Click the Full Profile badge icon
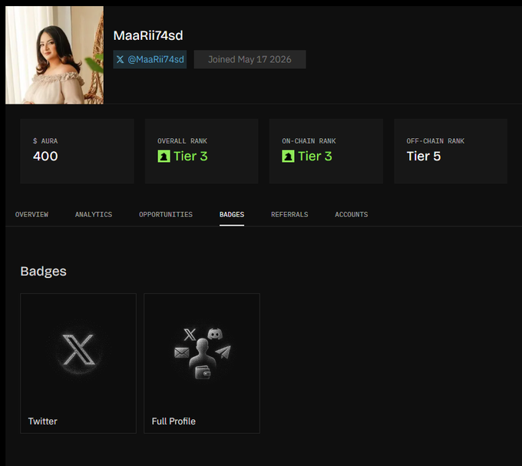The height and width of the screenshot is (466, 522). (x=202, y=353)
